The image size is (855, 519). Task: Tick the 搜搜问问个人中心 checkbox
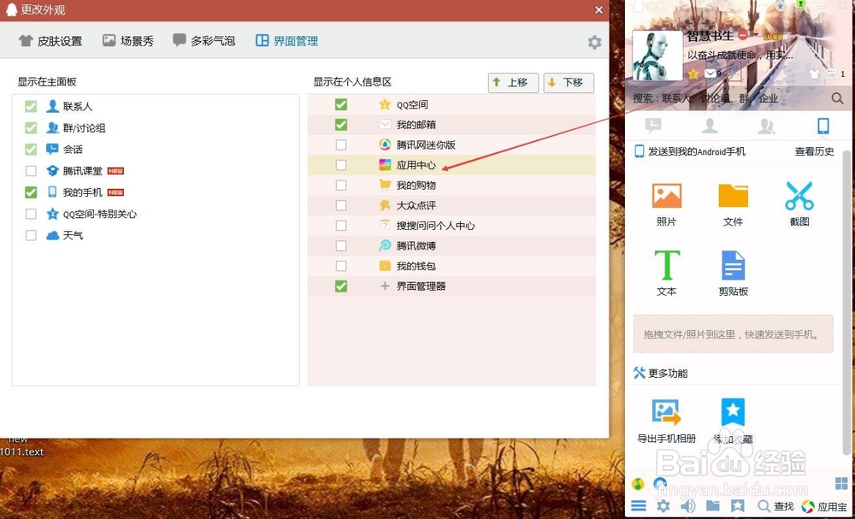pos(341,225)
